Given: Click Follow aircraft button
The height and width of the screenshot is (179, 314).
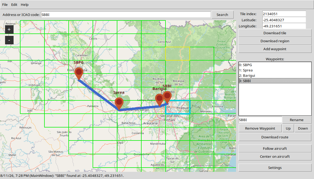Looking at the screenshot, I should 275,148.
